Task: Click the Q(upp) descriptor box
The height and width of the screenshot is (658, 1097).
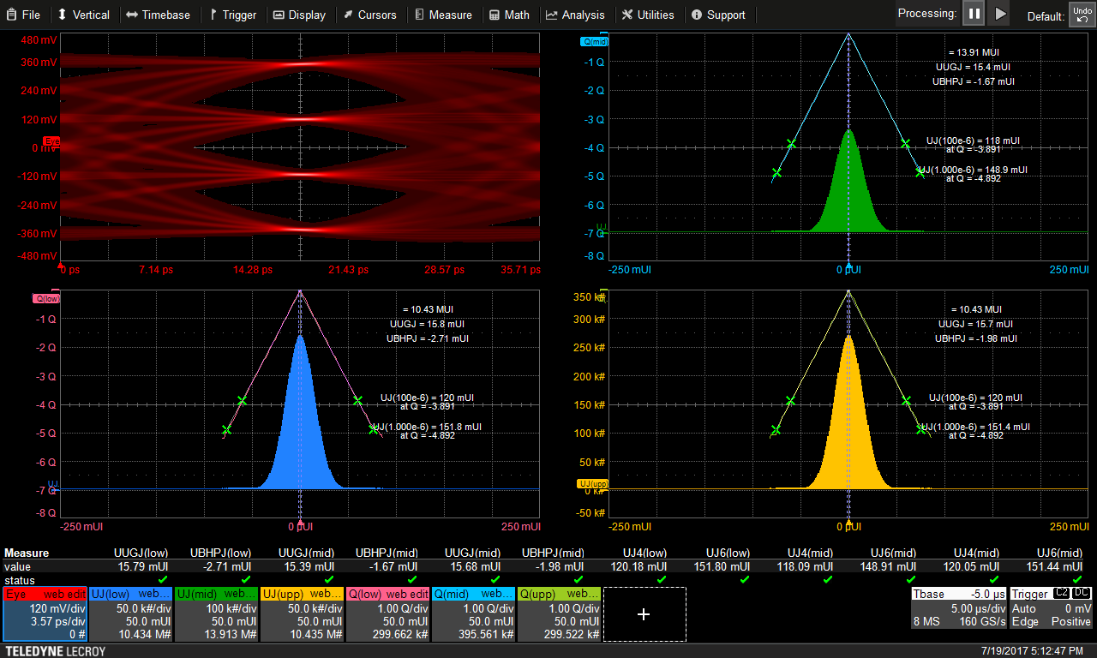Action: [559, 614]
